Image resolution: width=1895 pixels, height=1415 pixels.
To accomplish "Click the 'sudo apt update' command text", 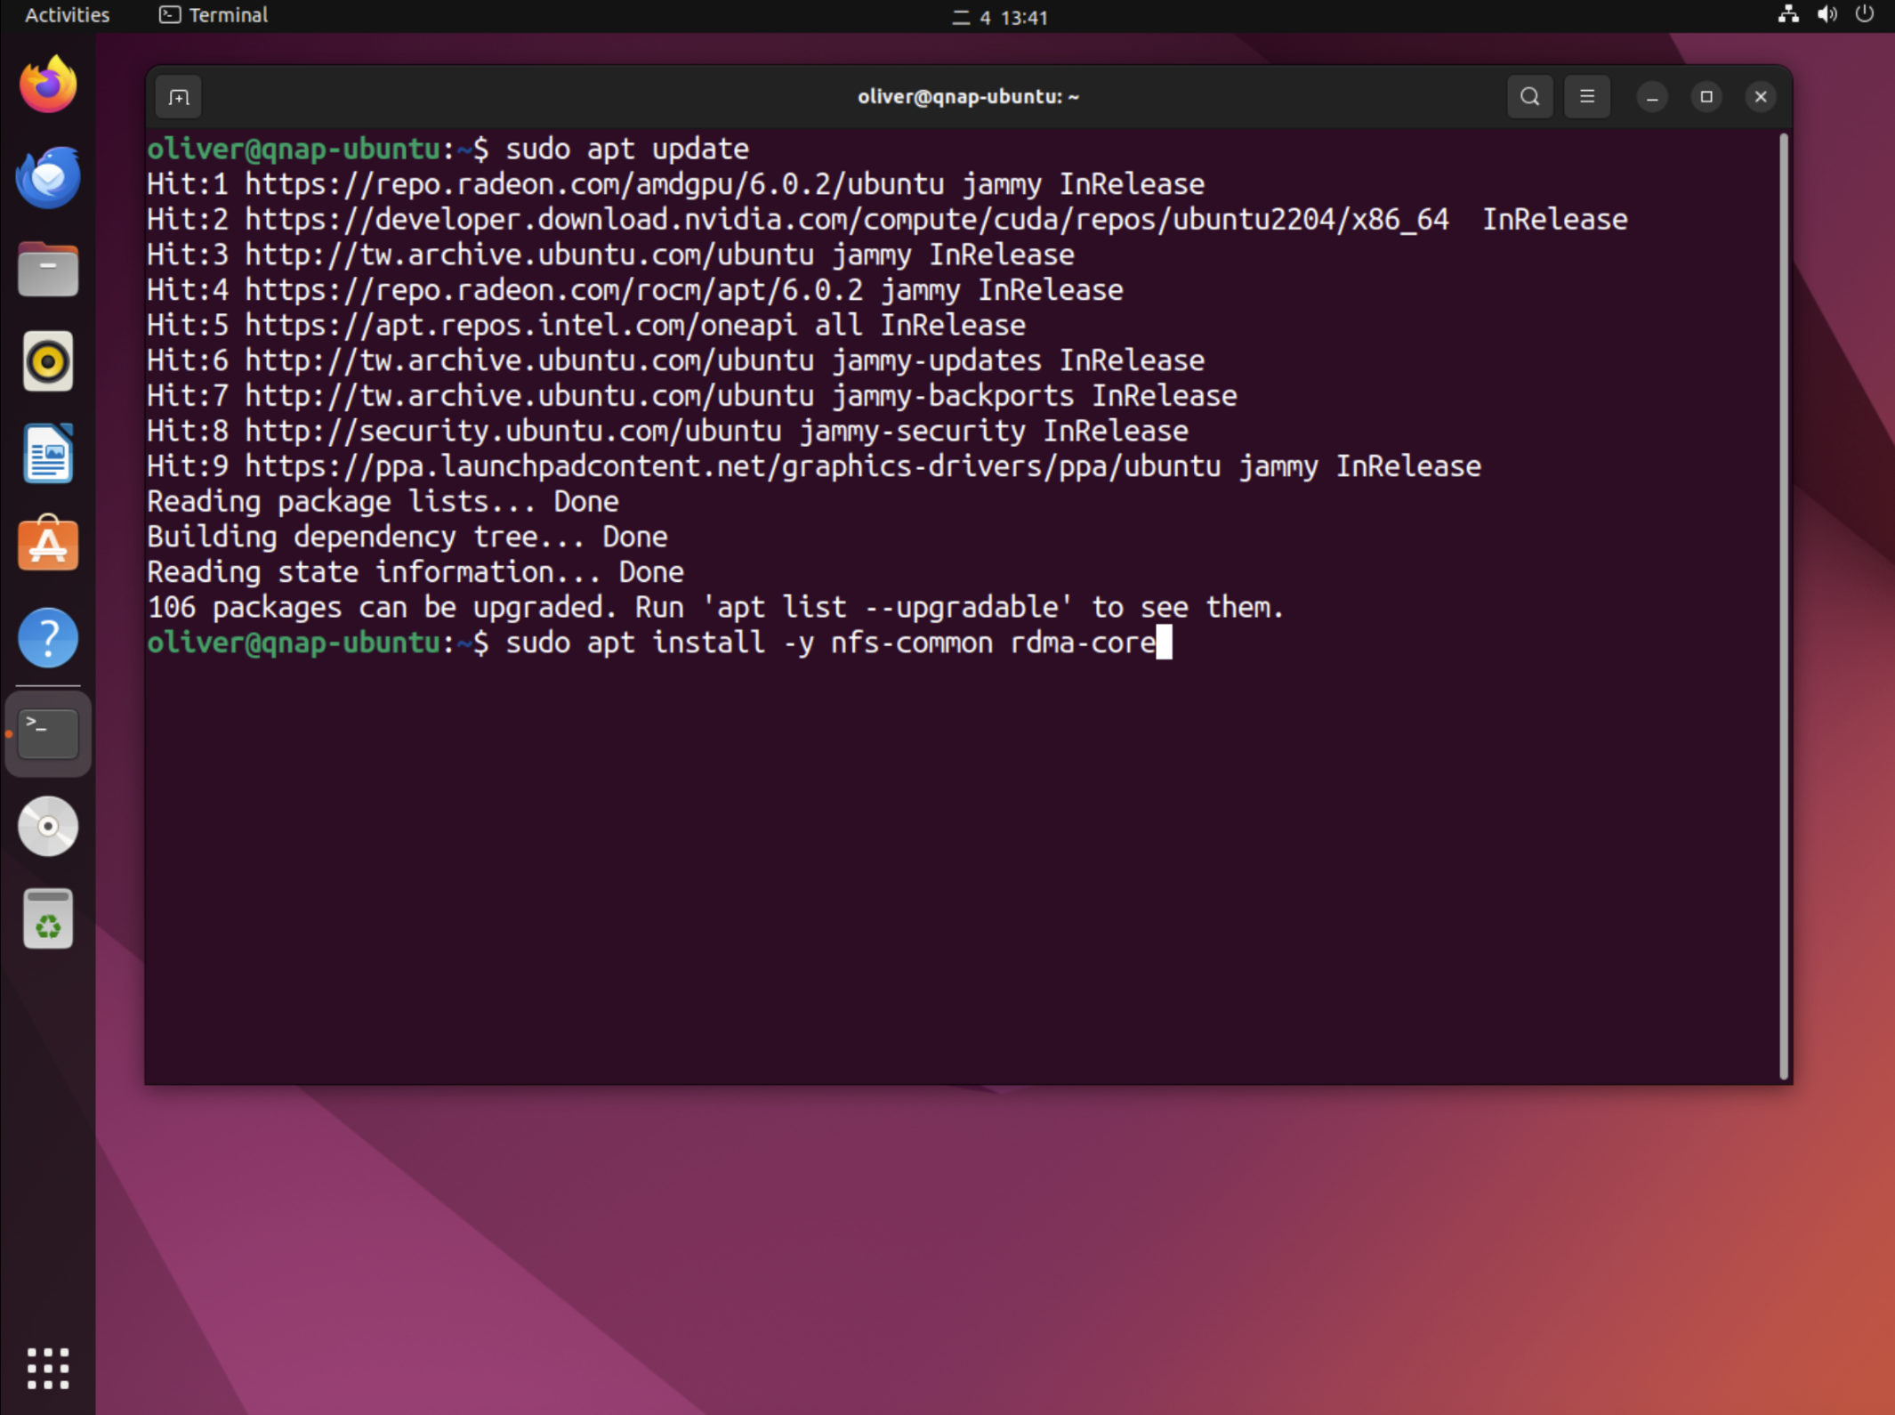I will (627, 149).
